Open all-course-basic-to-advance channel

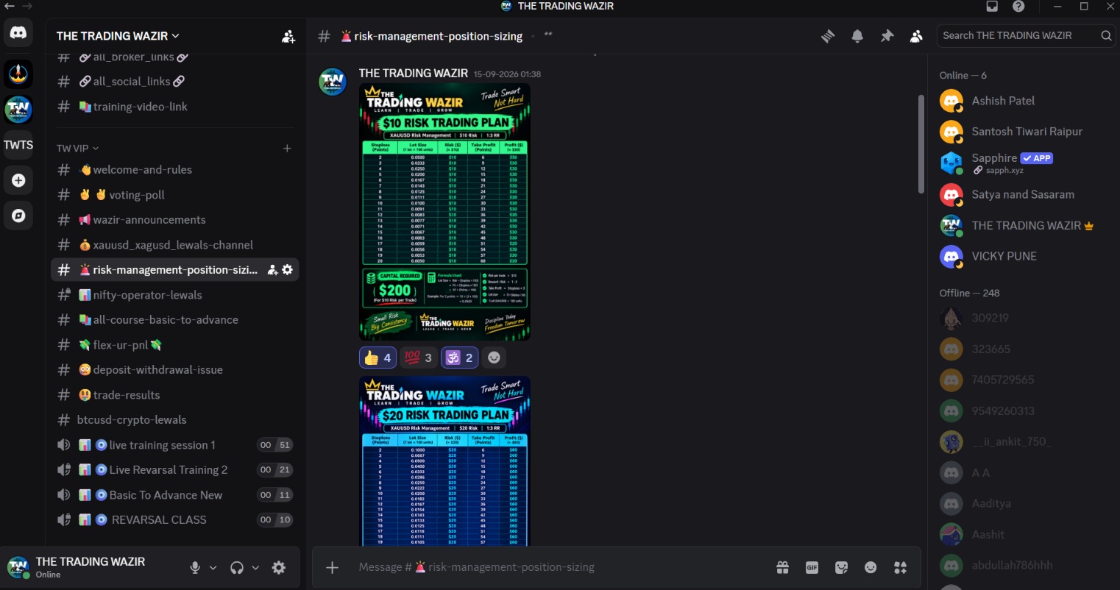coord(174,320)
